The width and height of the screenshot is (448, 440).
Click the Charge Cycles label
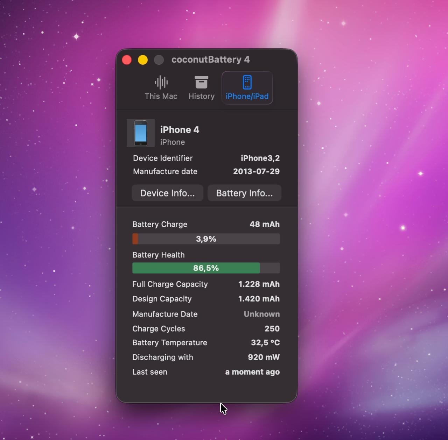(159, 329)
